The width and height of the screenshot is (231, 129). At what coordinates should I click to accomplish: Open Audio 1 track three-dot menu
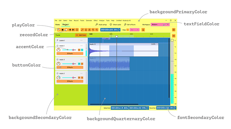pyautogui.click(x=81, y=46)
